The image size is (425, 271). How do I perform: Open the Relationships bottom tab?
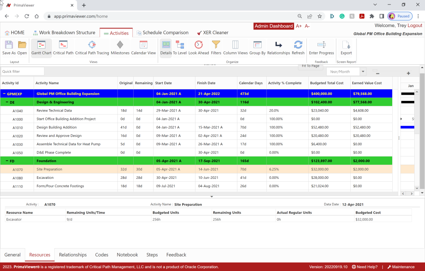(73, 255)
